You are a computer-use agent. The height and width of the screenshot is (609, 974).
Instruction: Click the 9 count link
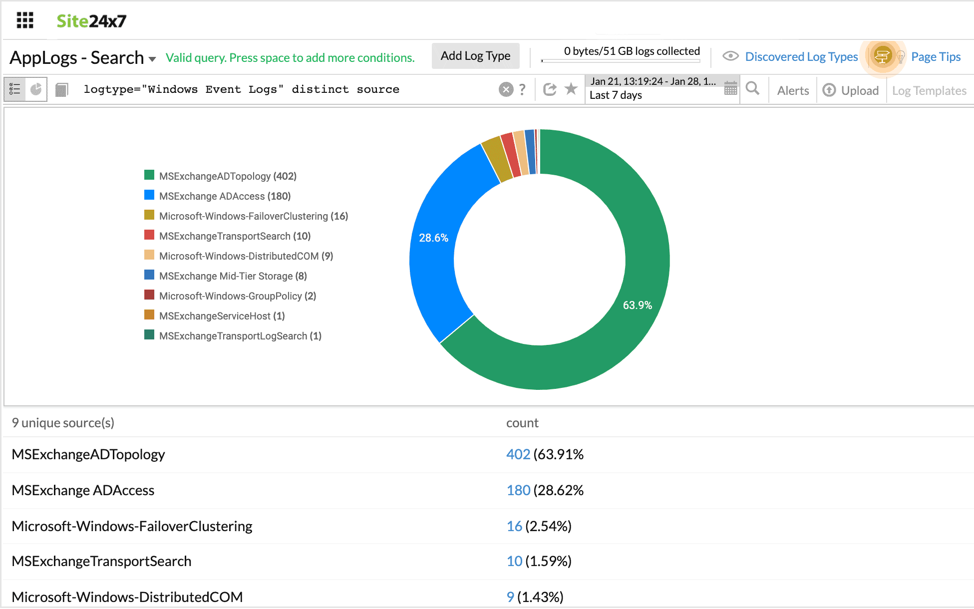[510, 597]
